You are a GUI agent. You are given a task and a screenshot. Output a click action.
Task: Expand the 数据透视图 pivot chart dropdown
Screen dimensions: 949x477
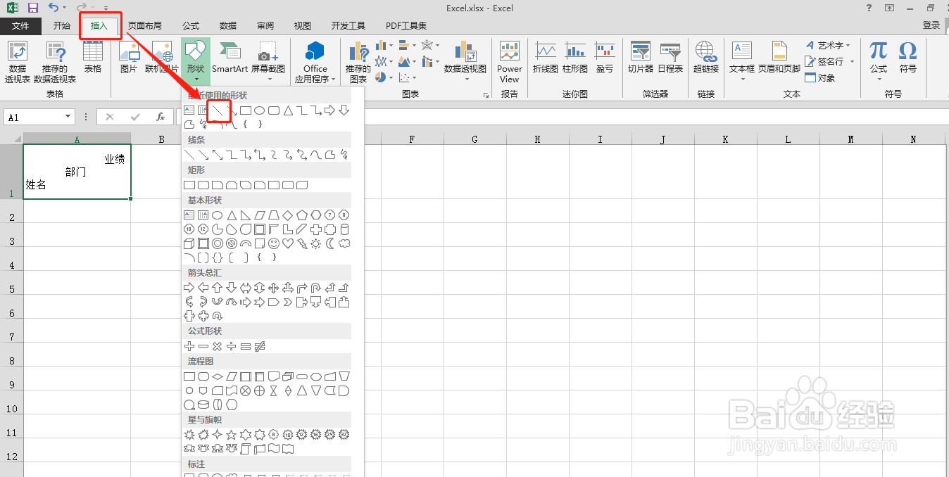click(x=465, y=61)
